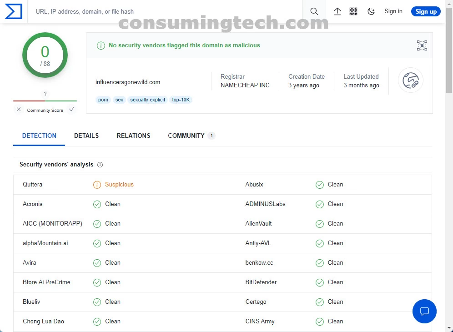This screenshot has width=453, height=332.
Task: Click the search magnifier icon
Action: (x=314, y=11)
